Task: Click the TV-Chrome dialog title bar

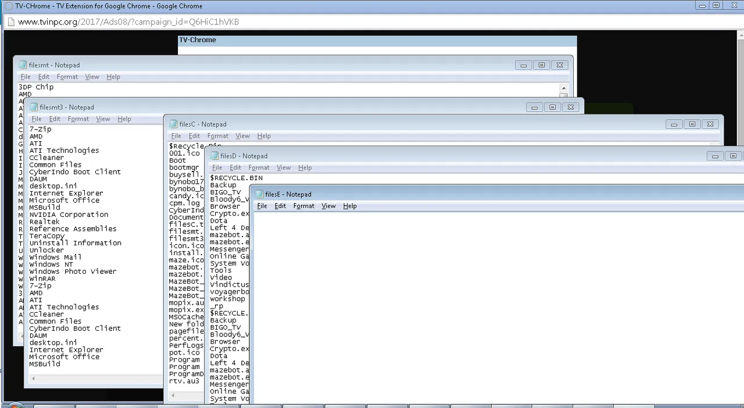Action: click(377, 40)
